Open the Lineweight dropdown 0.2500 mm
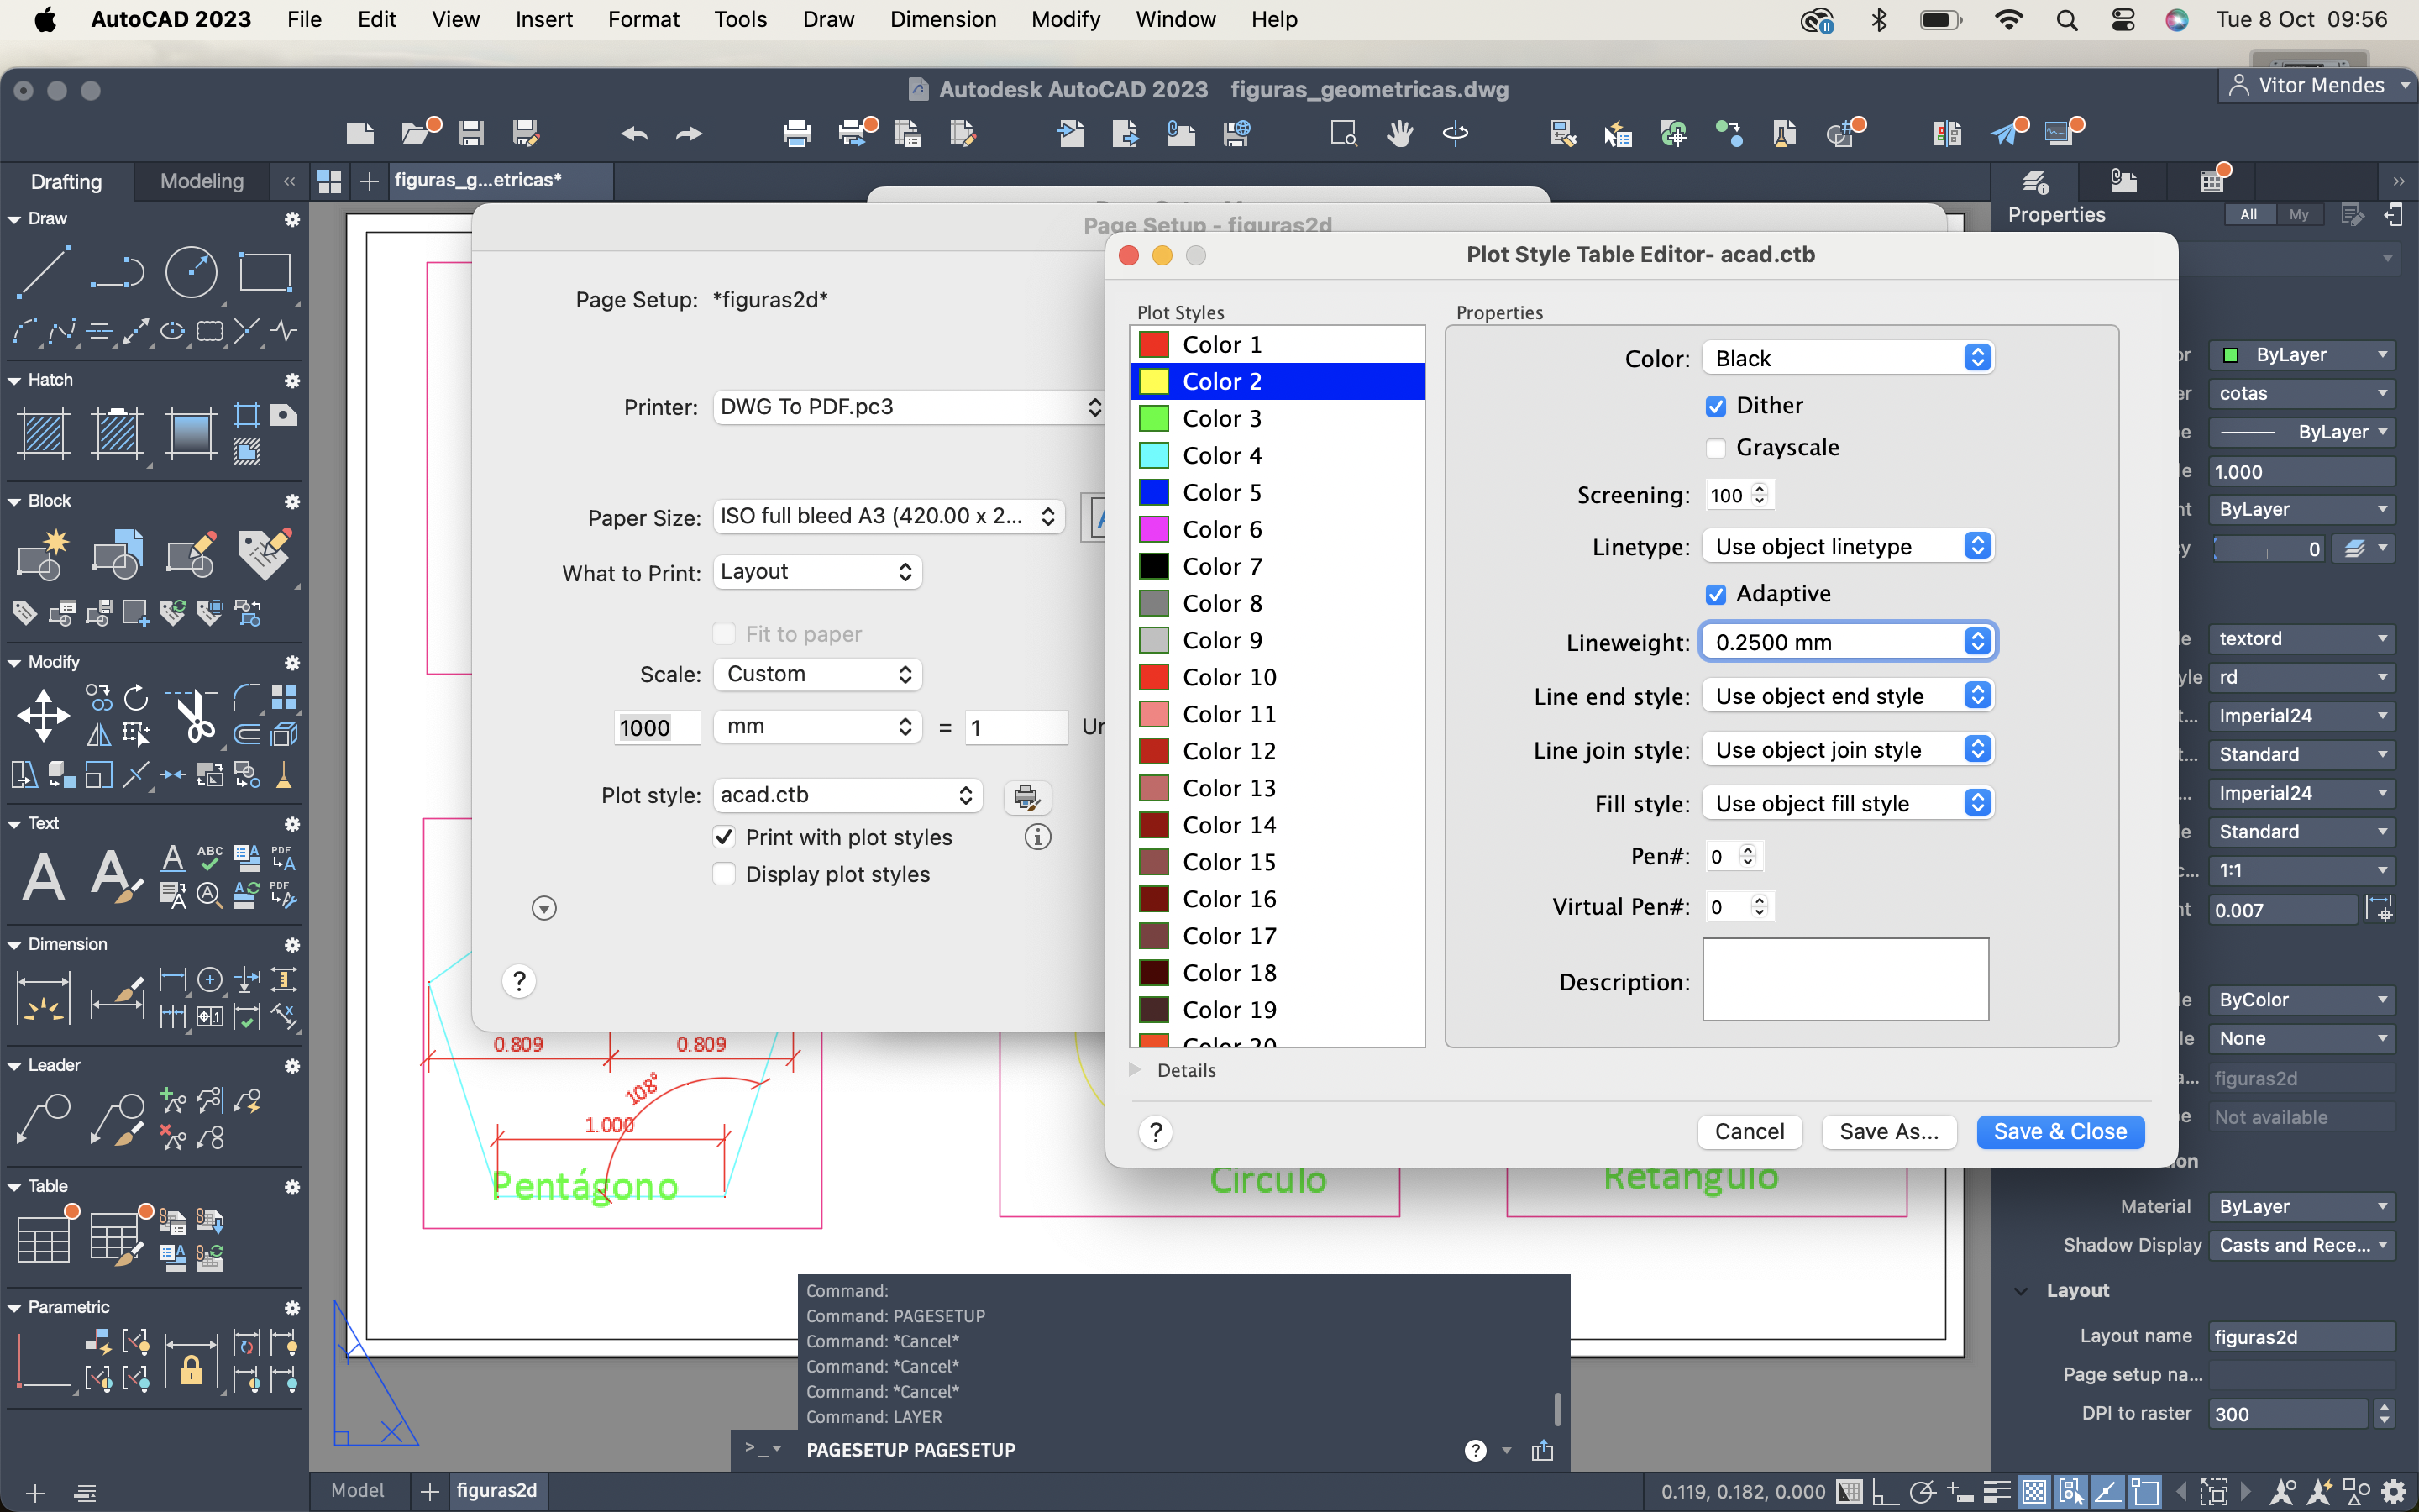 click(x=1848, y=642)
